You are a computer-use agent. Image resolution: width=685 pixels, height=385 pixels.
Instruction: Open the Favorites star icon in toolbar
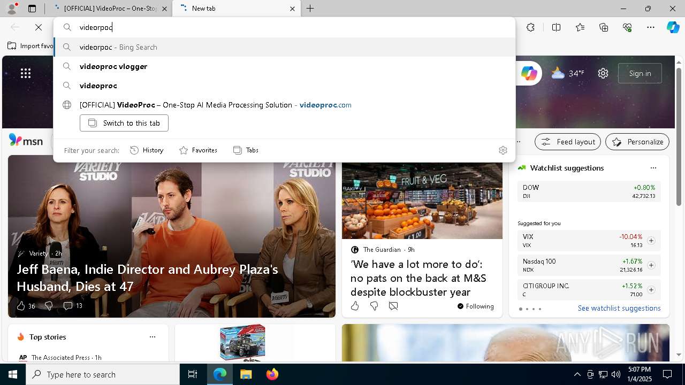(x=580, y=27)
